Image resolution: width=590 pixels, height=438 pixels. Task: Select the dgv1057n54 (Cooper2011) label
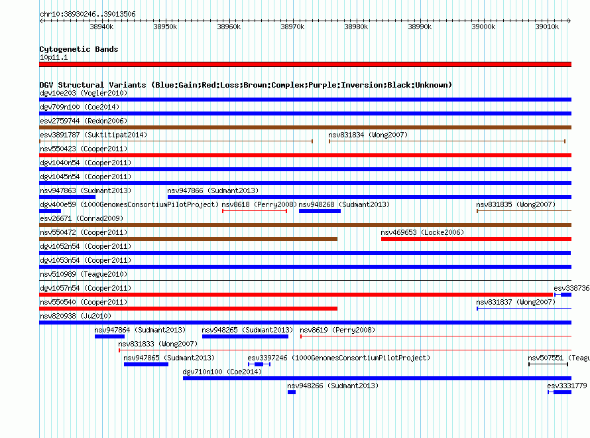tap(86, 288)
